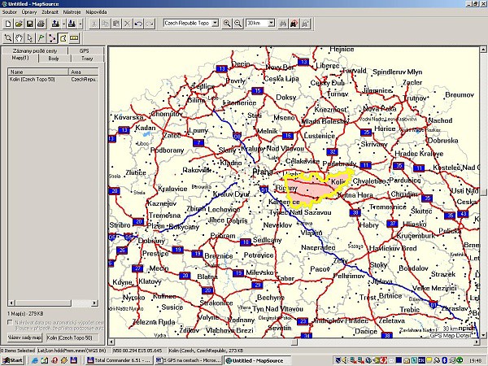Sort list by Name column header
Image resolution: width=488 pixels, height=366 pixels.
(x=38, y=72)
